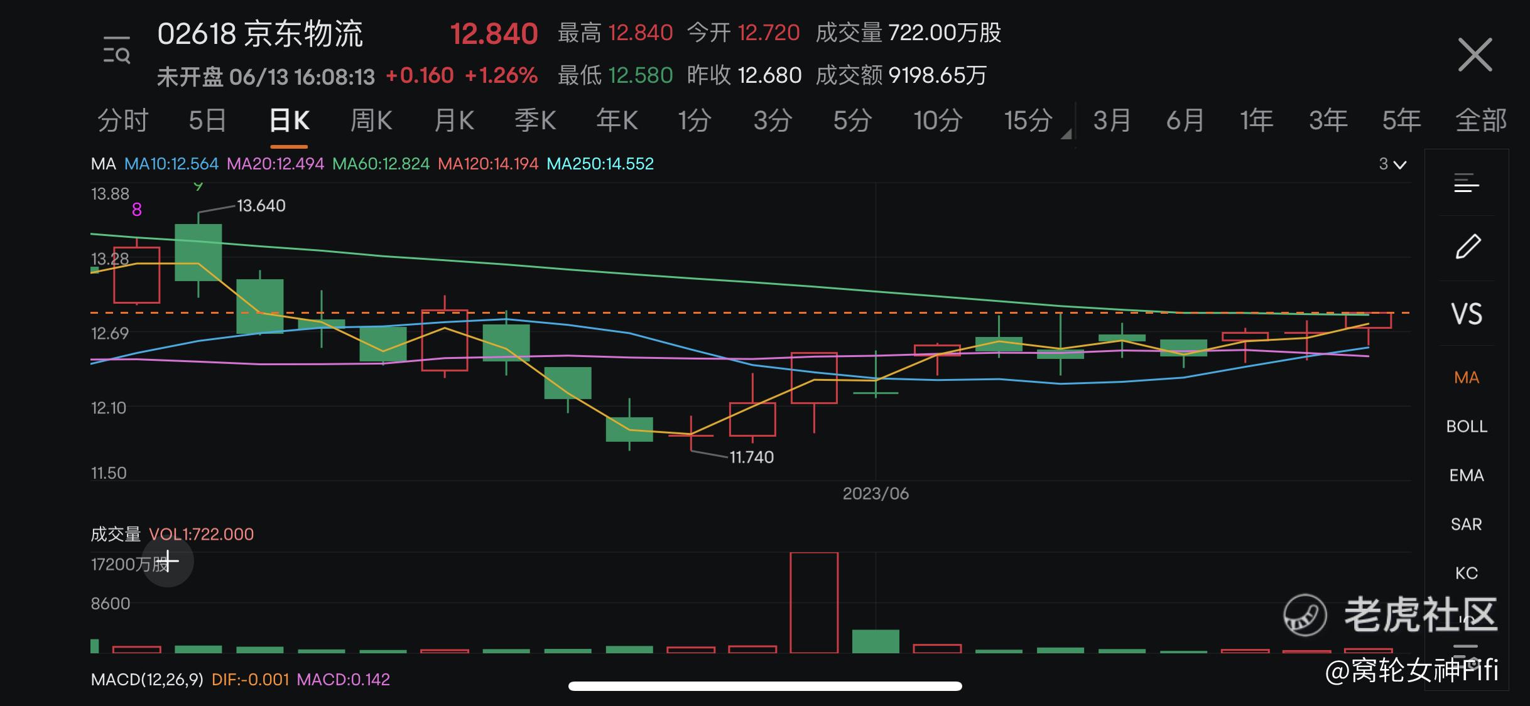Close the chart view with X
1530x706 pixels.
coord(1475,55)
